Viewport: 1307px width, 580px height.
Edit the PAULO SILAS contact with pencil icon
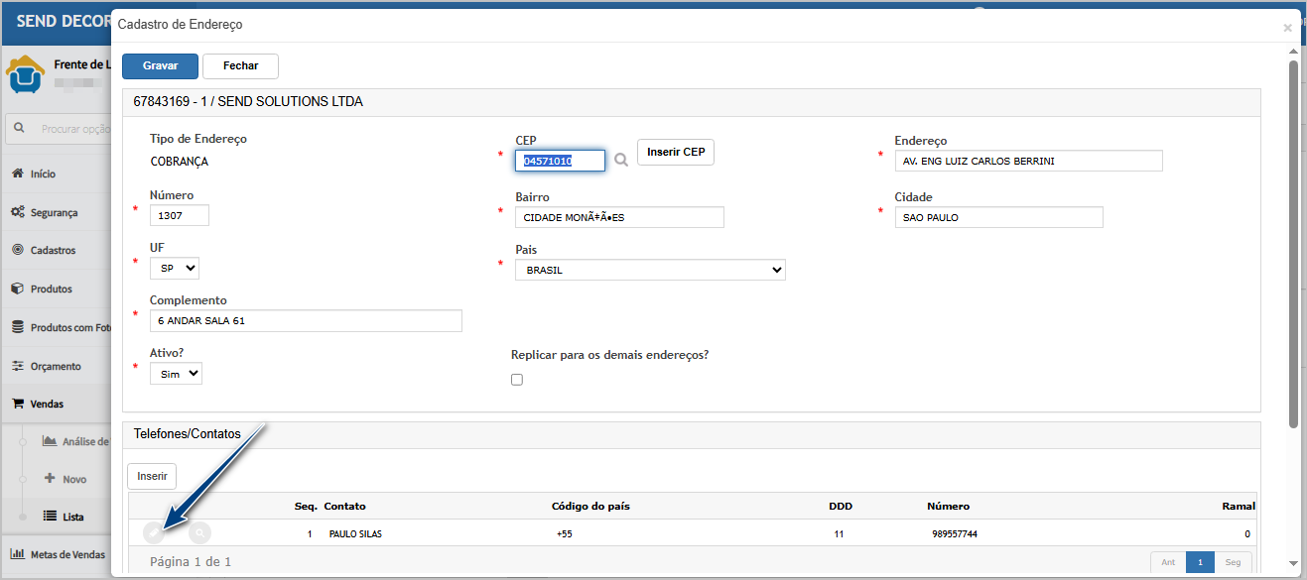[x=152, y=533]
